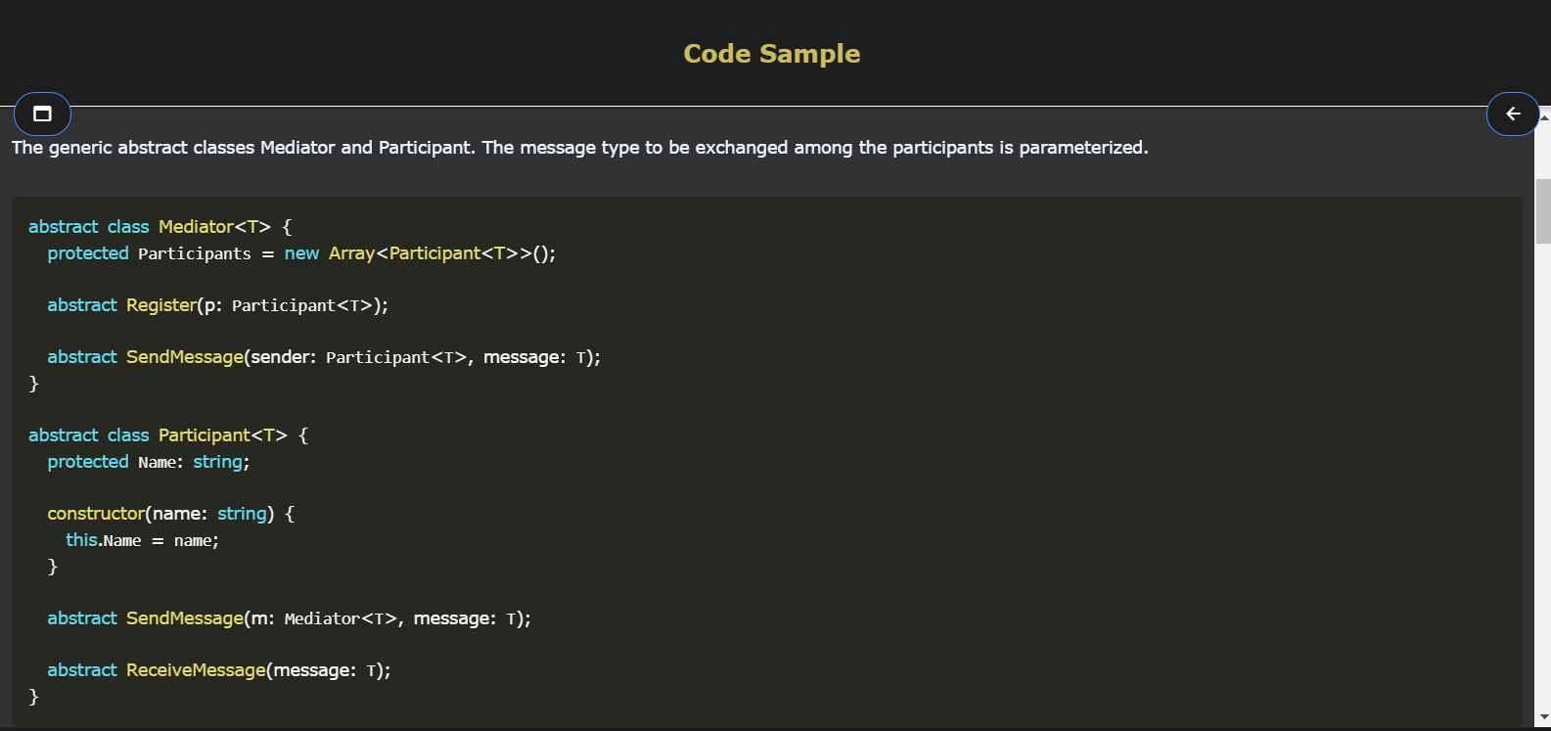
Task: Click the Participant class name in declaration
Action: (205, 435)
